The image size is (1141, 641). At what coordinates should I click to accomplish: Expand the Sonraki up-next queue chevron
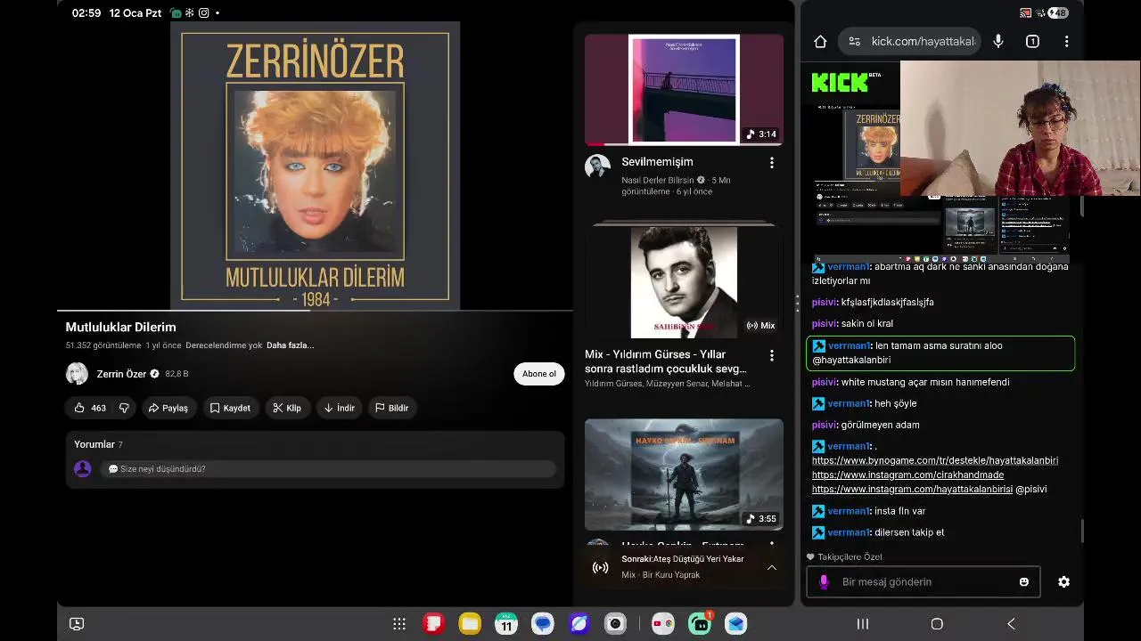click(772, 568)
